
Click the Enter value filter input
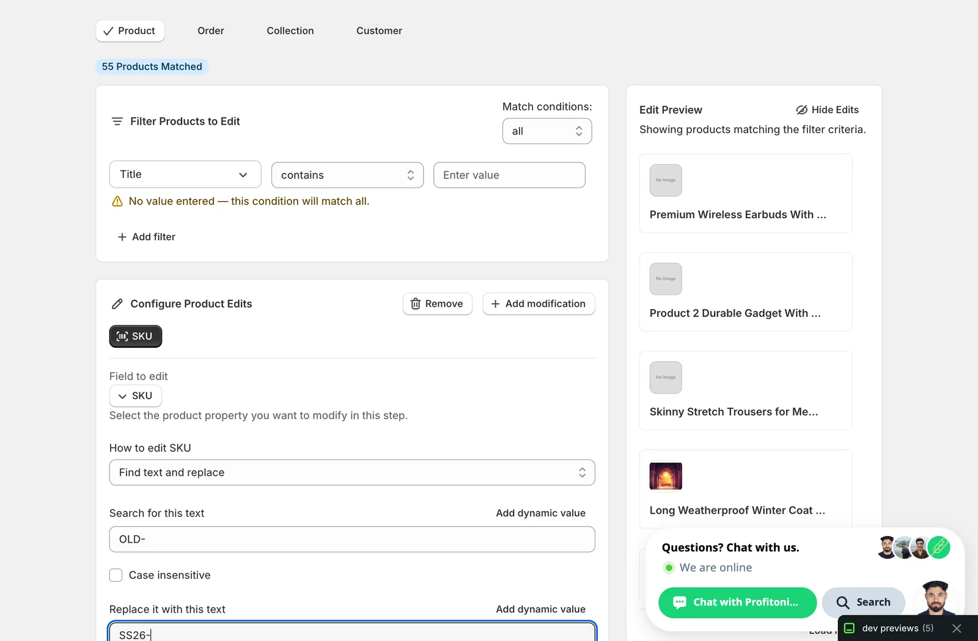pos(509,175)
